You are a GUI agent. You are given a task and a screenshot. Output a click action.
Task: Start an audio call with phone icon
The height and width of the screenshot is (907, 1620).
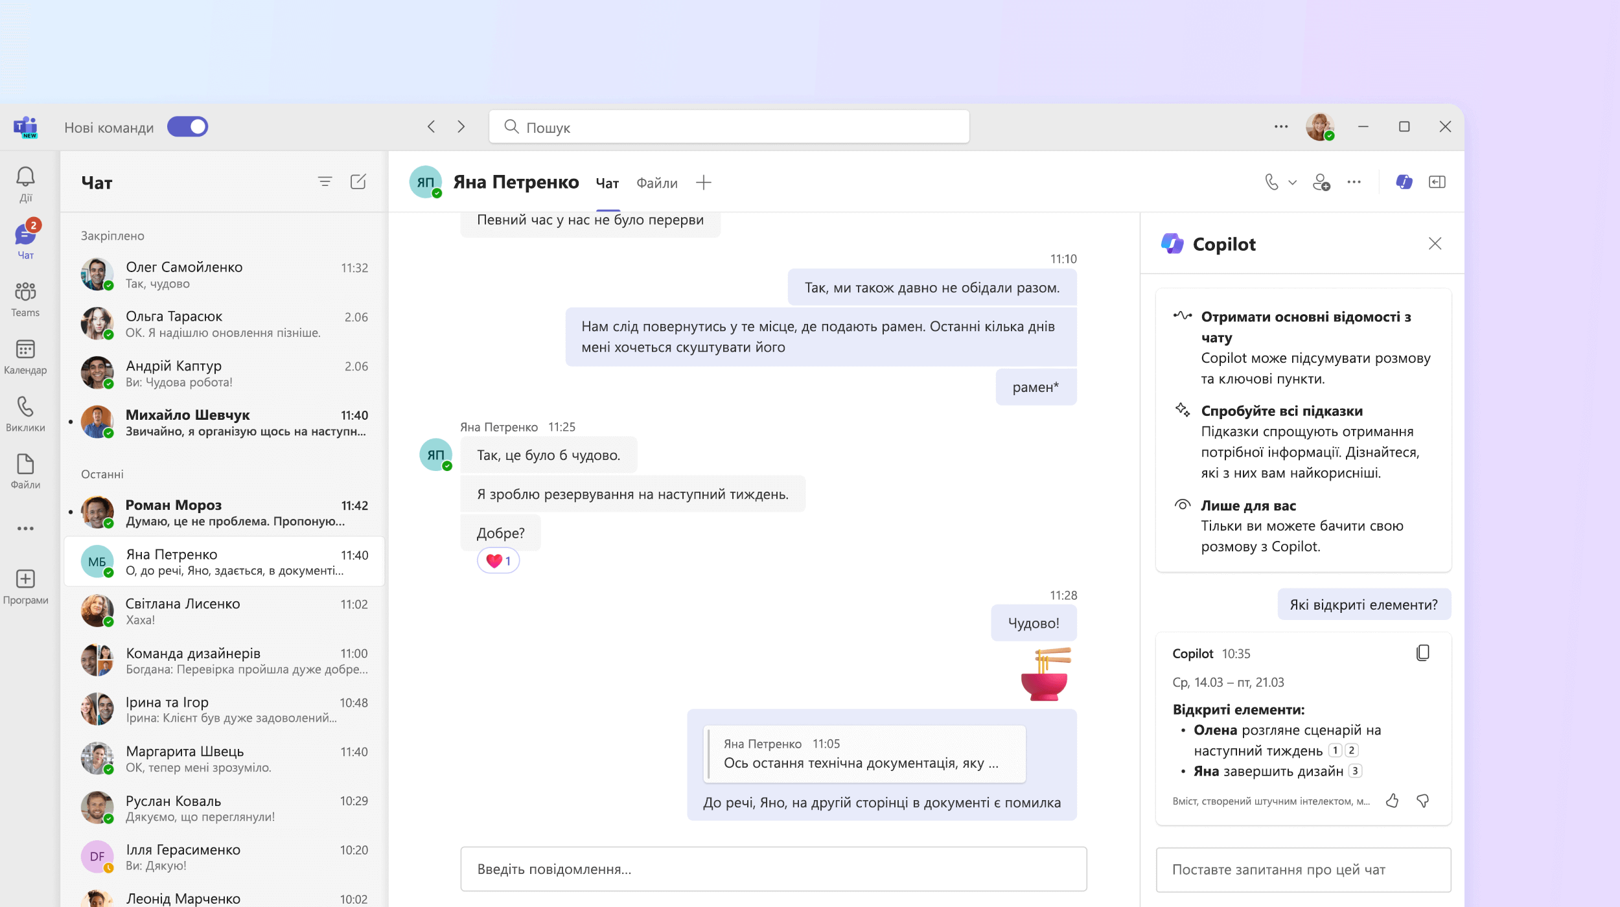tap(1272, 183)
